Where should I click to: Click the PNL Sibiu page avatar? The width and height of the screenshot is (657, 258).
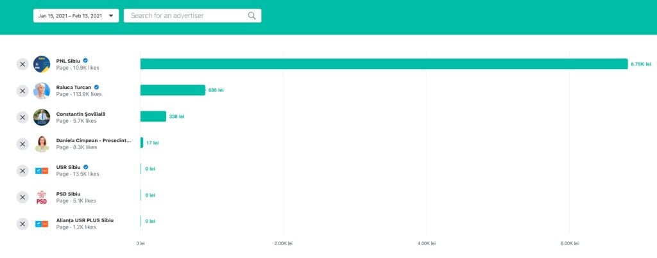[x=42, y=64]
